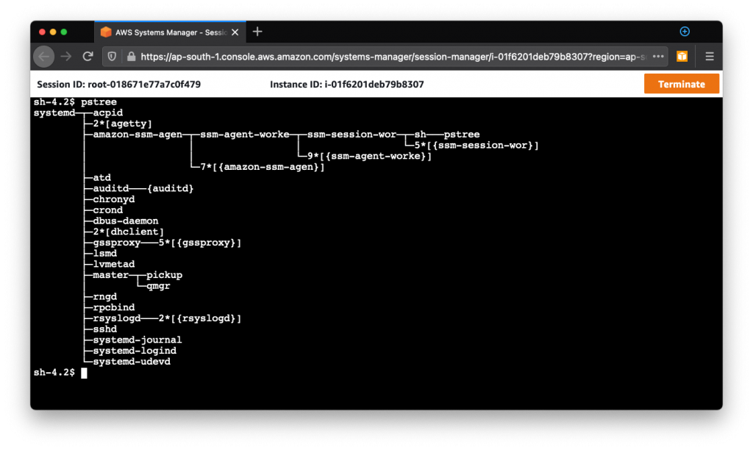Open the Firefox hamburger menu
This screenshot has width=753, height=450.
[x=710, y=57]
